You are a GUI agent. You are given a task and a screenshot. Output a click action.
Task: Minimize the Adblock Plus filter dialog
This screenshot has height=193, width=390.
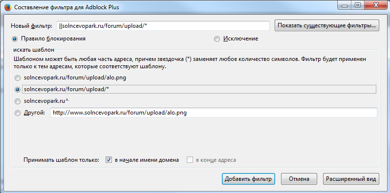pos(345,5)
